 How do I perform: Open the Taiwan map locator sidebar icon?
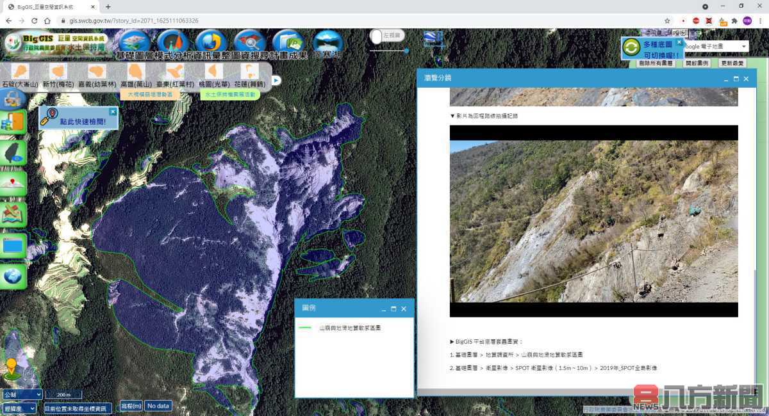coord(13,152)
